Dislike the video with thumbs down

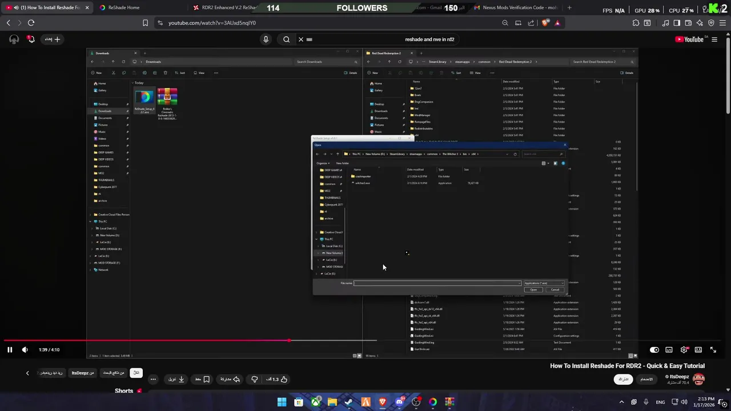[x=255, y=379]
